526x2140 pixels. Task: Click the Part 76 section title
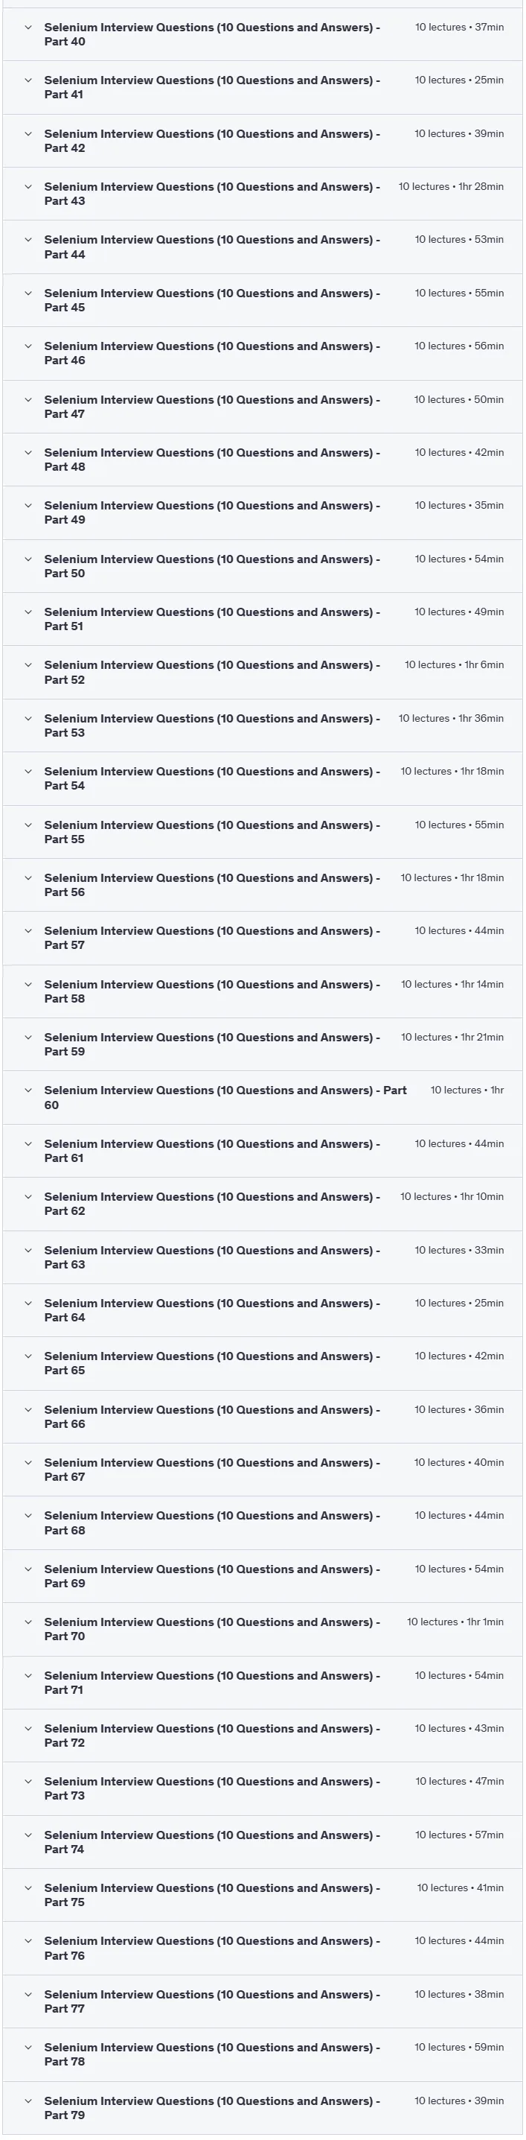(x=212, y=1947)
